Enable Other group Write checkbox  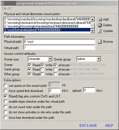[x=42, y=74]
